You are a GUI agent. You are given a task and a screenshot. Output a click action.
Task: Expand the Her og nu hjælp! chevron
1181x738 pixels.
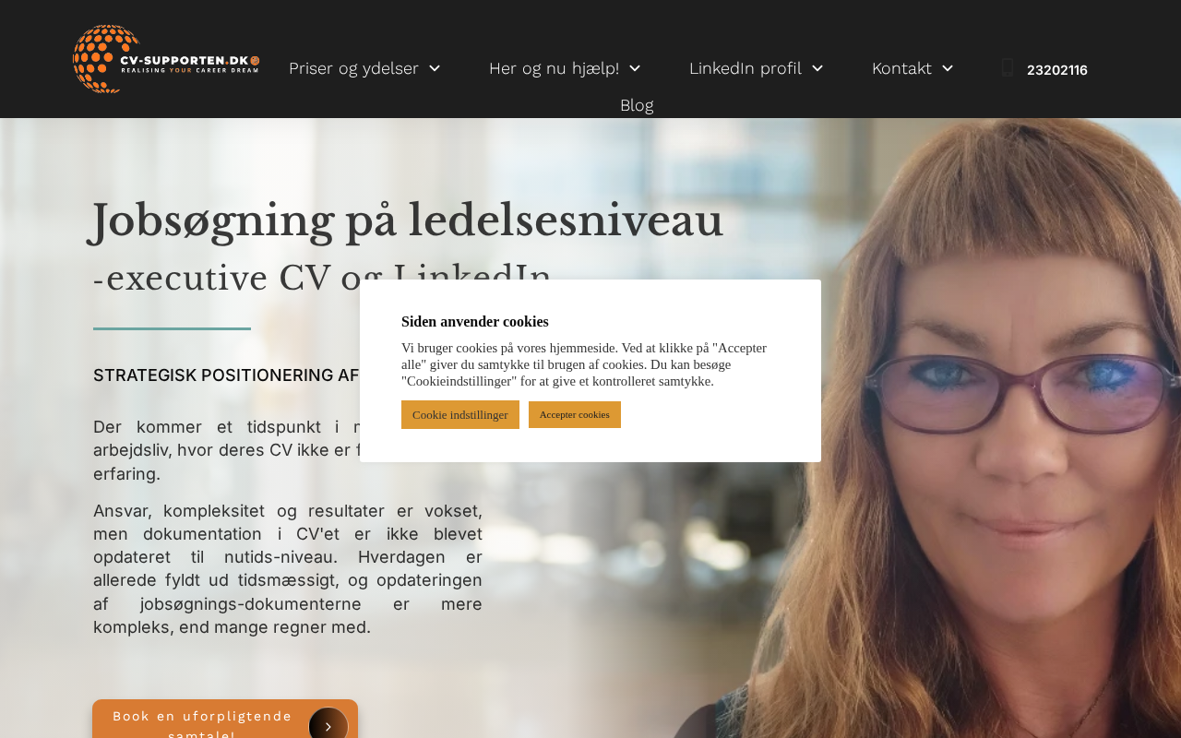pyautogui.click(x=635, y=68)
